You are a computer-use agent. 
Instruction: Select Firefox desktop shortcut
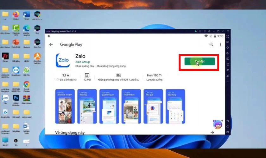tap(16, 15)
